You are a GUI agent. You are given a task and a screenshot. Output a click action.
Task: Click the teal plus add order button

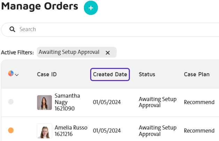pyautogui.click(x=91, y=8)
